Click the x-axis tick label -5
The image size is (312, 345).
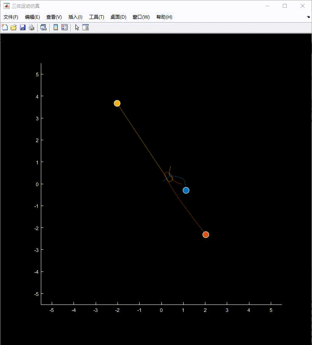tap(52, 310)
